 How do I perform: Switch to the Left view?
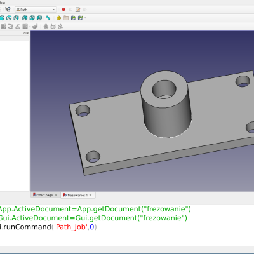tap(39, 18)
